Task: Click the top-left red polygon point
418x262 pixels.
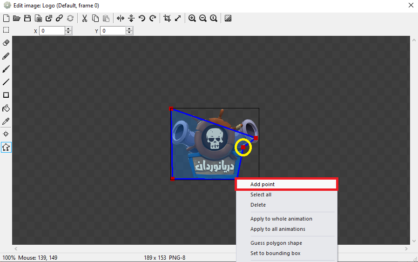Action: click(171, 109)
